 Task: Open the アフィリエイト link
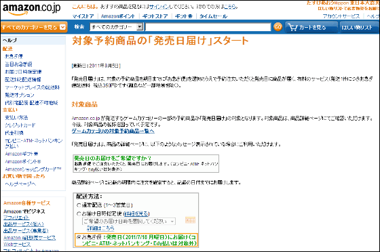tap(16, 217)
